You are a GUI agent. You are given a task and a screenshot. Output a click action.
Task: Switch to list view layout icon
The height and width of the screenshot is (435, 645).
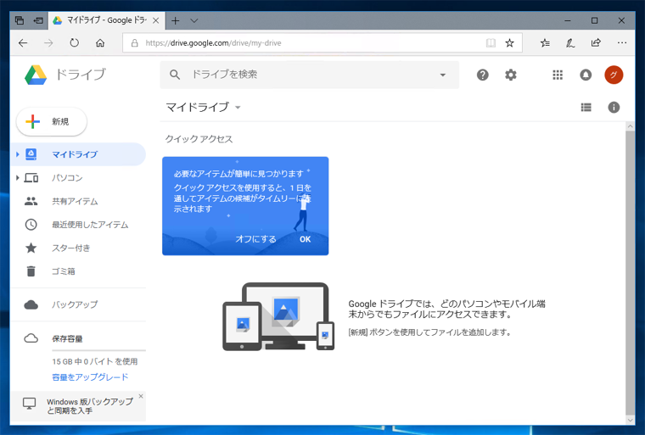(x=586, y=108)
